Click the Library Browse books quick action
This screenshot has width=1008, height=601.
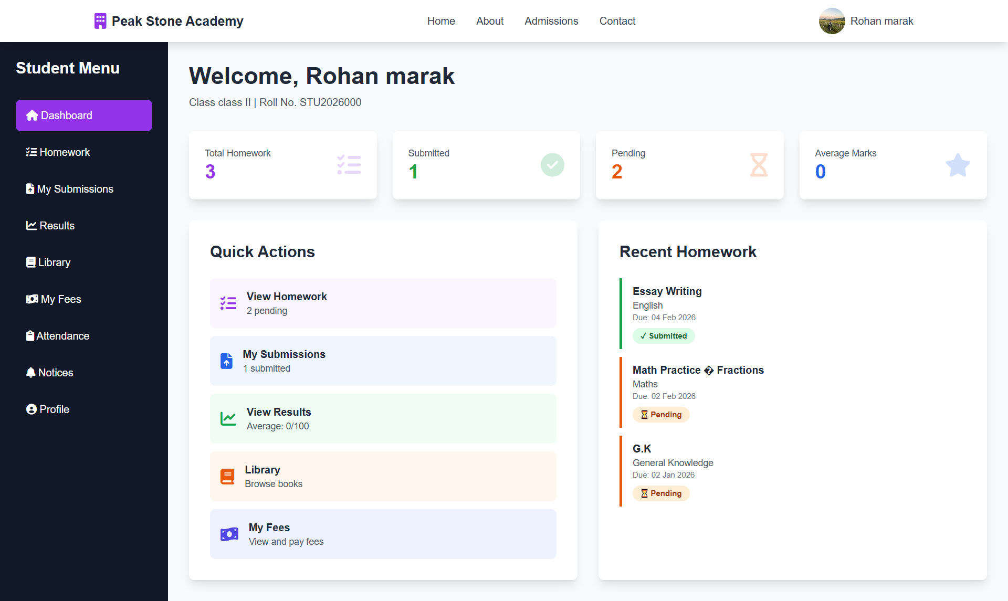click(x=383, y=476)
